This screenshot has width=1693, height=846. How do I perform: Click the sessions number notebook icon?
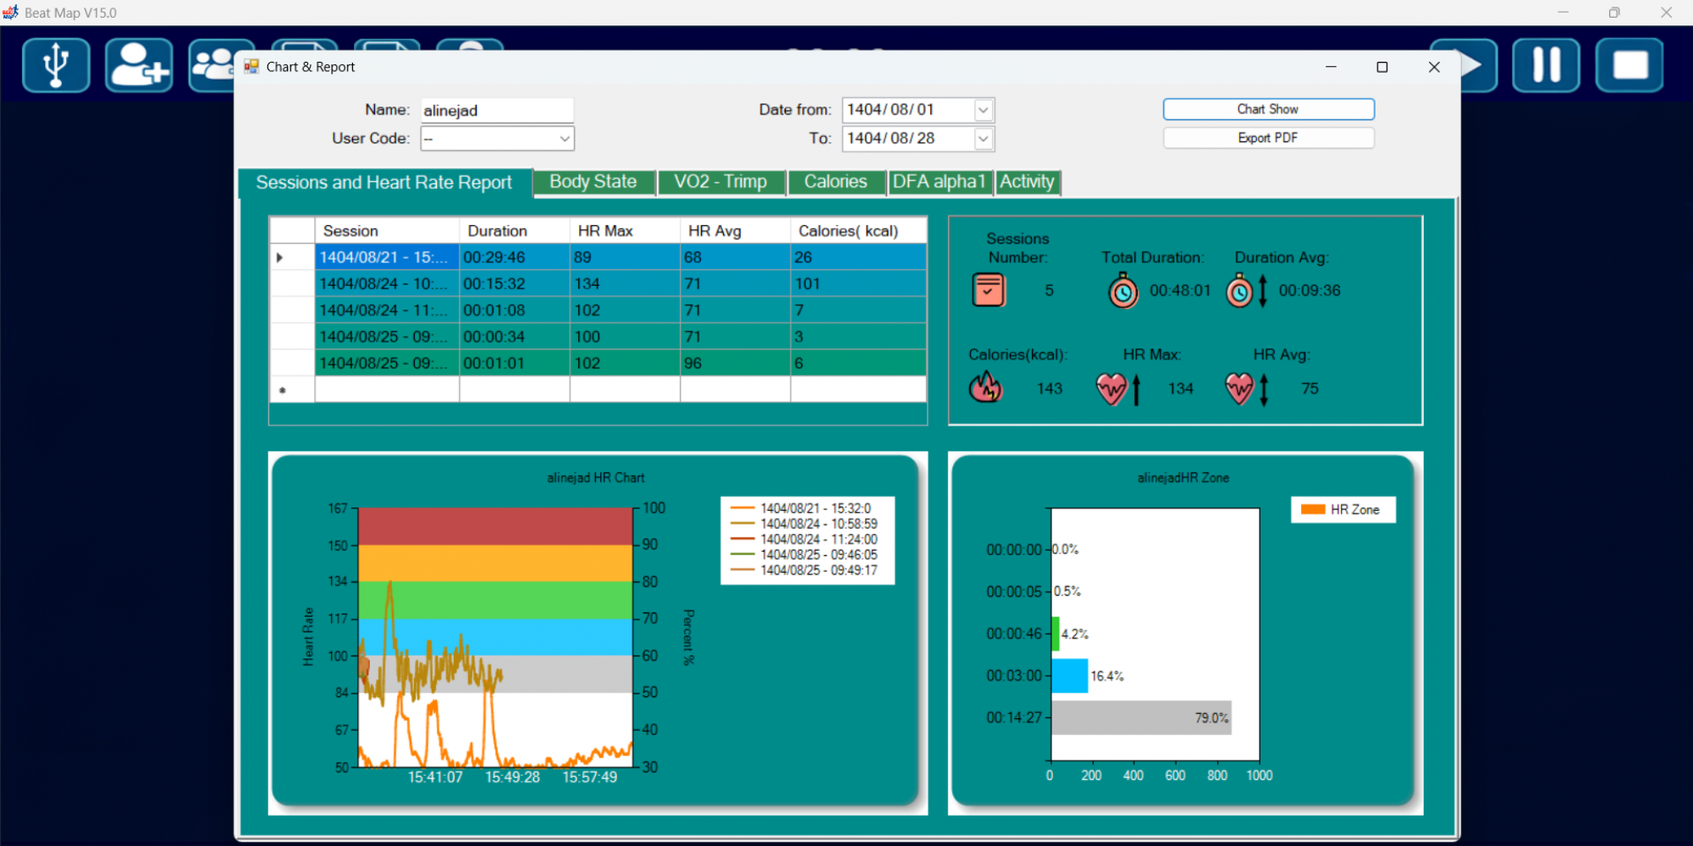click(x=988, y=290)
